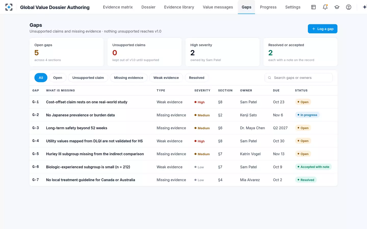Open the Settings tab

pyautogui.click(x=293, y=7)
